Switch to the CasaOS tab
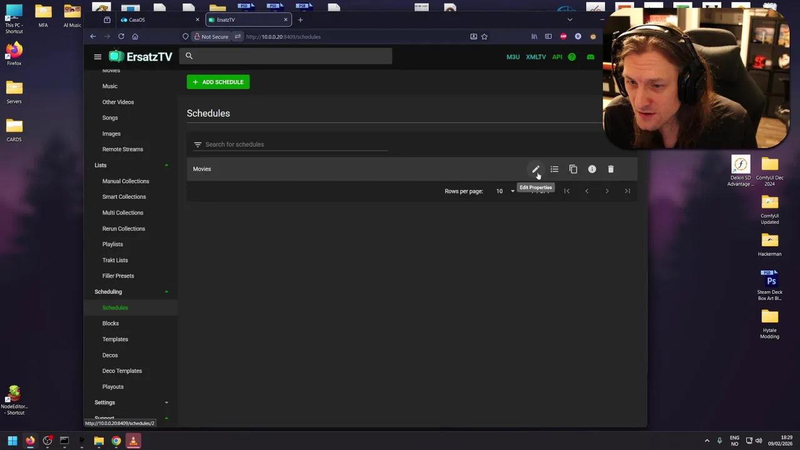Screen dimensions: 800x450 tap(159, 19)
